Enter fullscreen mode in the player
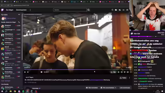165x93 pixels. 131,72
